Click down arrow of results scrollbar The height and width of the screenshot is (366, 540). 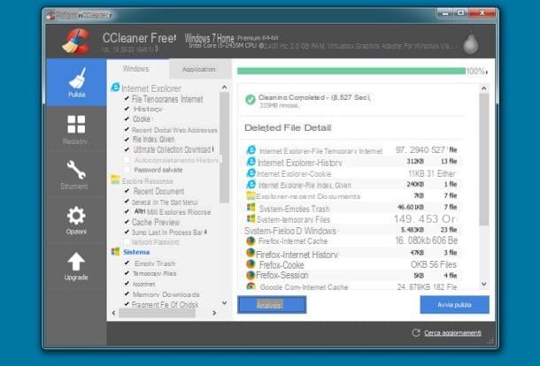point(484,284)
